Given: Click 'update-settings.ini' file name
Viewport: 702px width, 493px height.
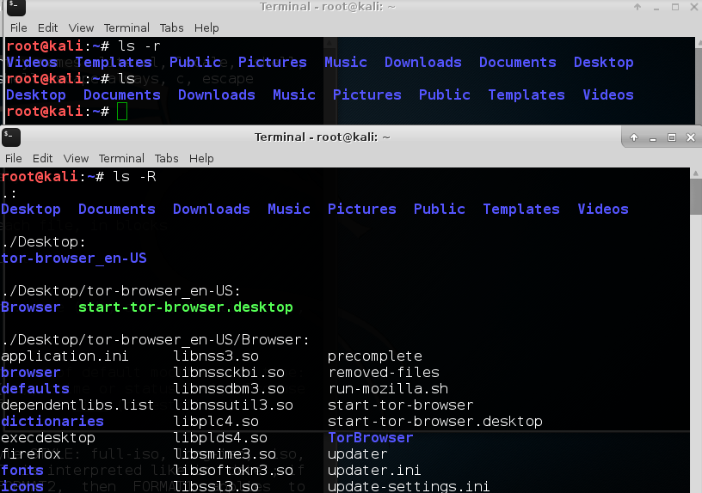Looking at the screenshot, I should (409, 486).
